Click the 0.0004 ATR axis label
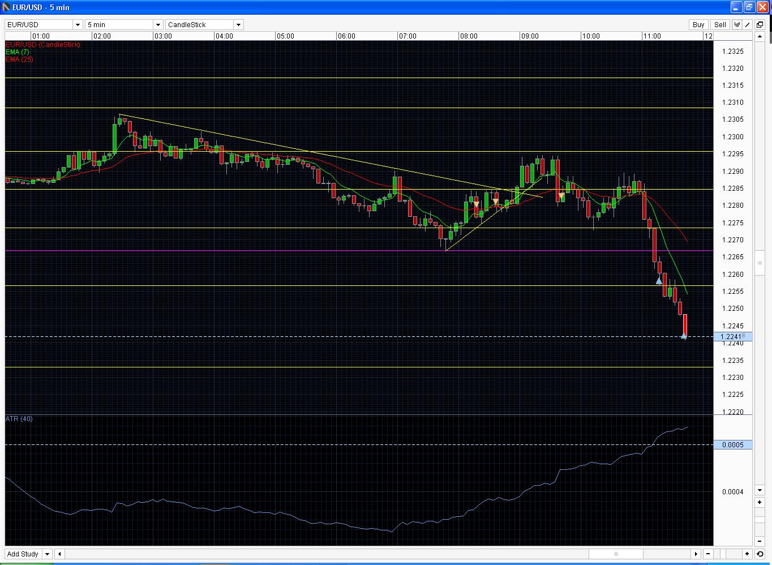772x565 pixels. pos(733,491)
